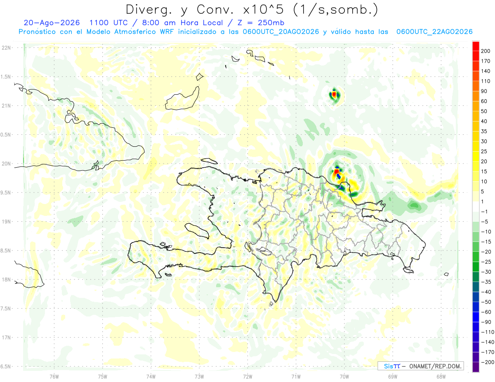The width and height of the screenshot is (495, 382).
Task: Click the '19N' latitude label
Action: (6, 222)
